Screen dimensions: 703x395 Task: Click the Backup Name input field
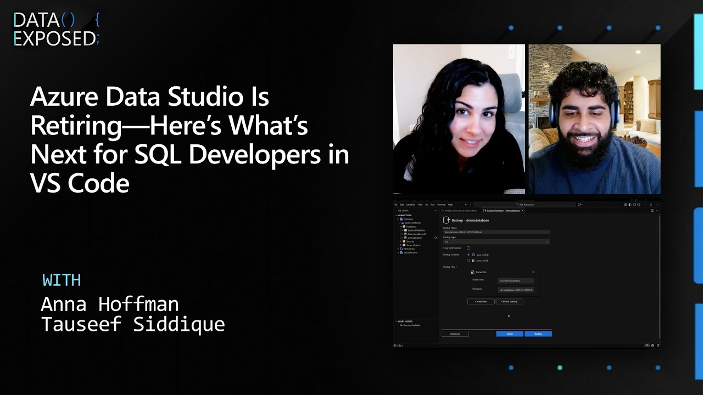496,232
